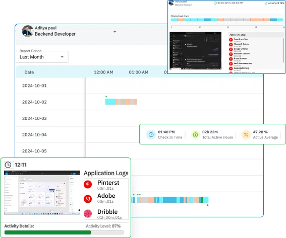Click the Adobe app logo icon

pos(88,199)
